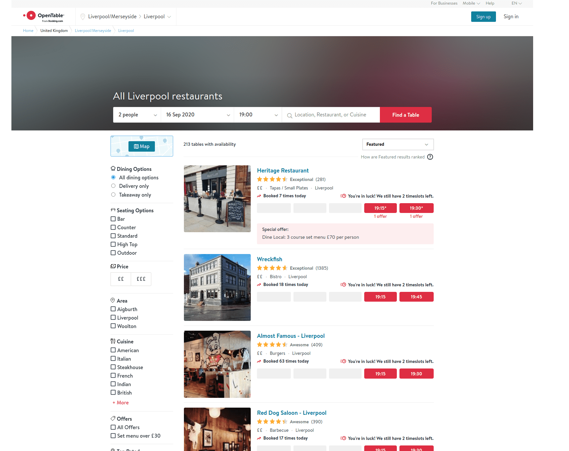Check the Italian cuisine checkbox

[x=113, y=358]
